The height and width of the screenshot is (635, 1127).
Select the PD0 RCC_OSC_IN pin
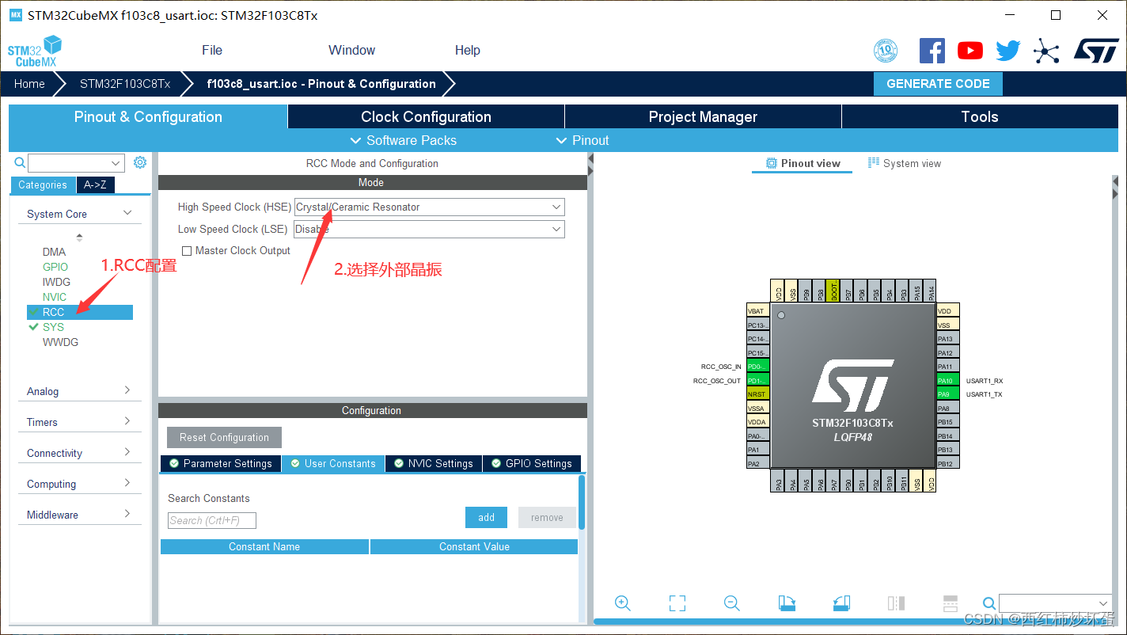(758, 367)
